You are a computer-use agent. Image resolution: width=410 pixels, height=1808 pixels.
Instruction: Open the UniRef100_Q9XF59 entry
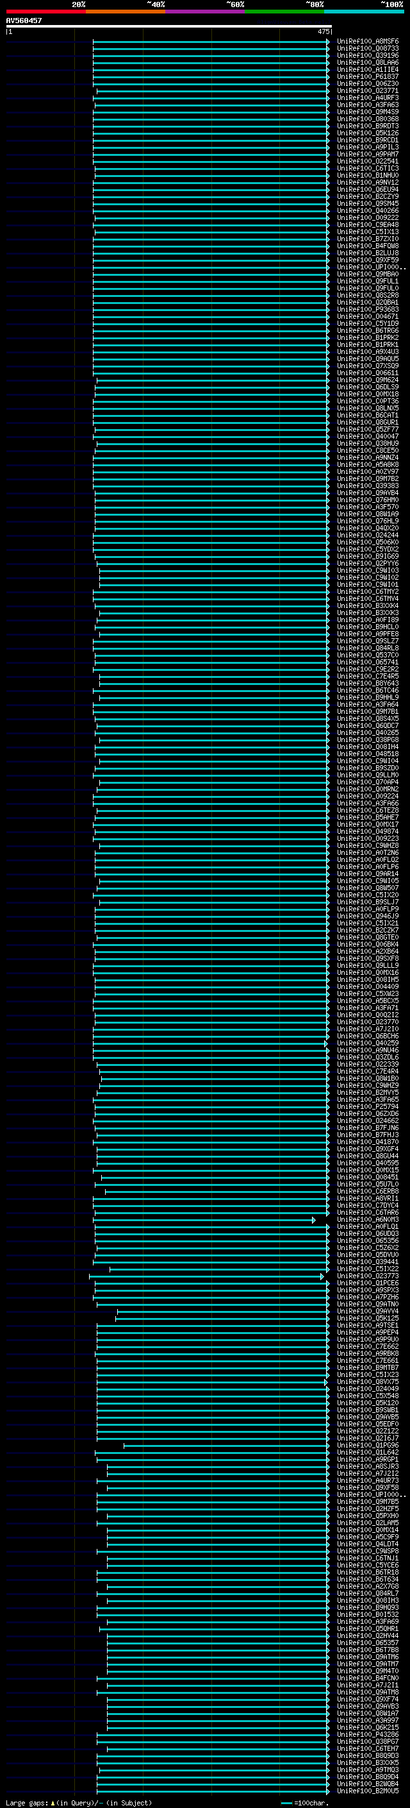[x=367, y=260]
